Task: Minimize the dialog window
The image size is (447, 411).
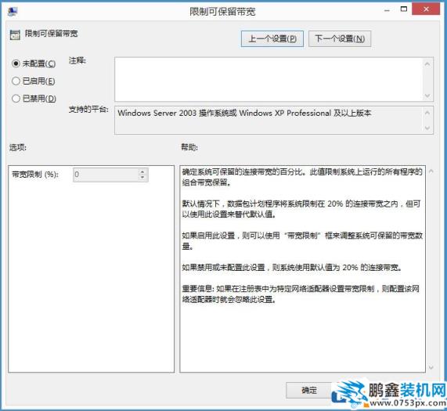Action: tap(387, 10)
